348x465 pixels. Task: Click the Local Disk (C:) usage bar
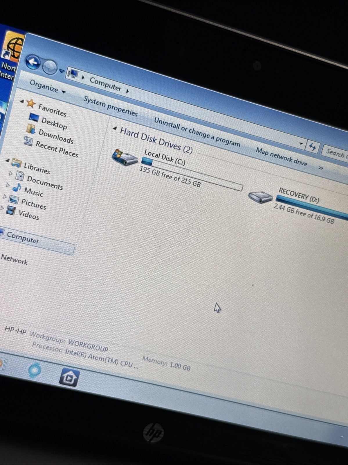click(x=192, y=175)
